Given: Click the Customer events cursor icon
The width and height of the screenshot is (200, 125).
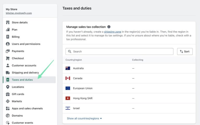Looking at the screenshot, I should click(x=8, y=123).
